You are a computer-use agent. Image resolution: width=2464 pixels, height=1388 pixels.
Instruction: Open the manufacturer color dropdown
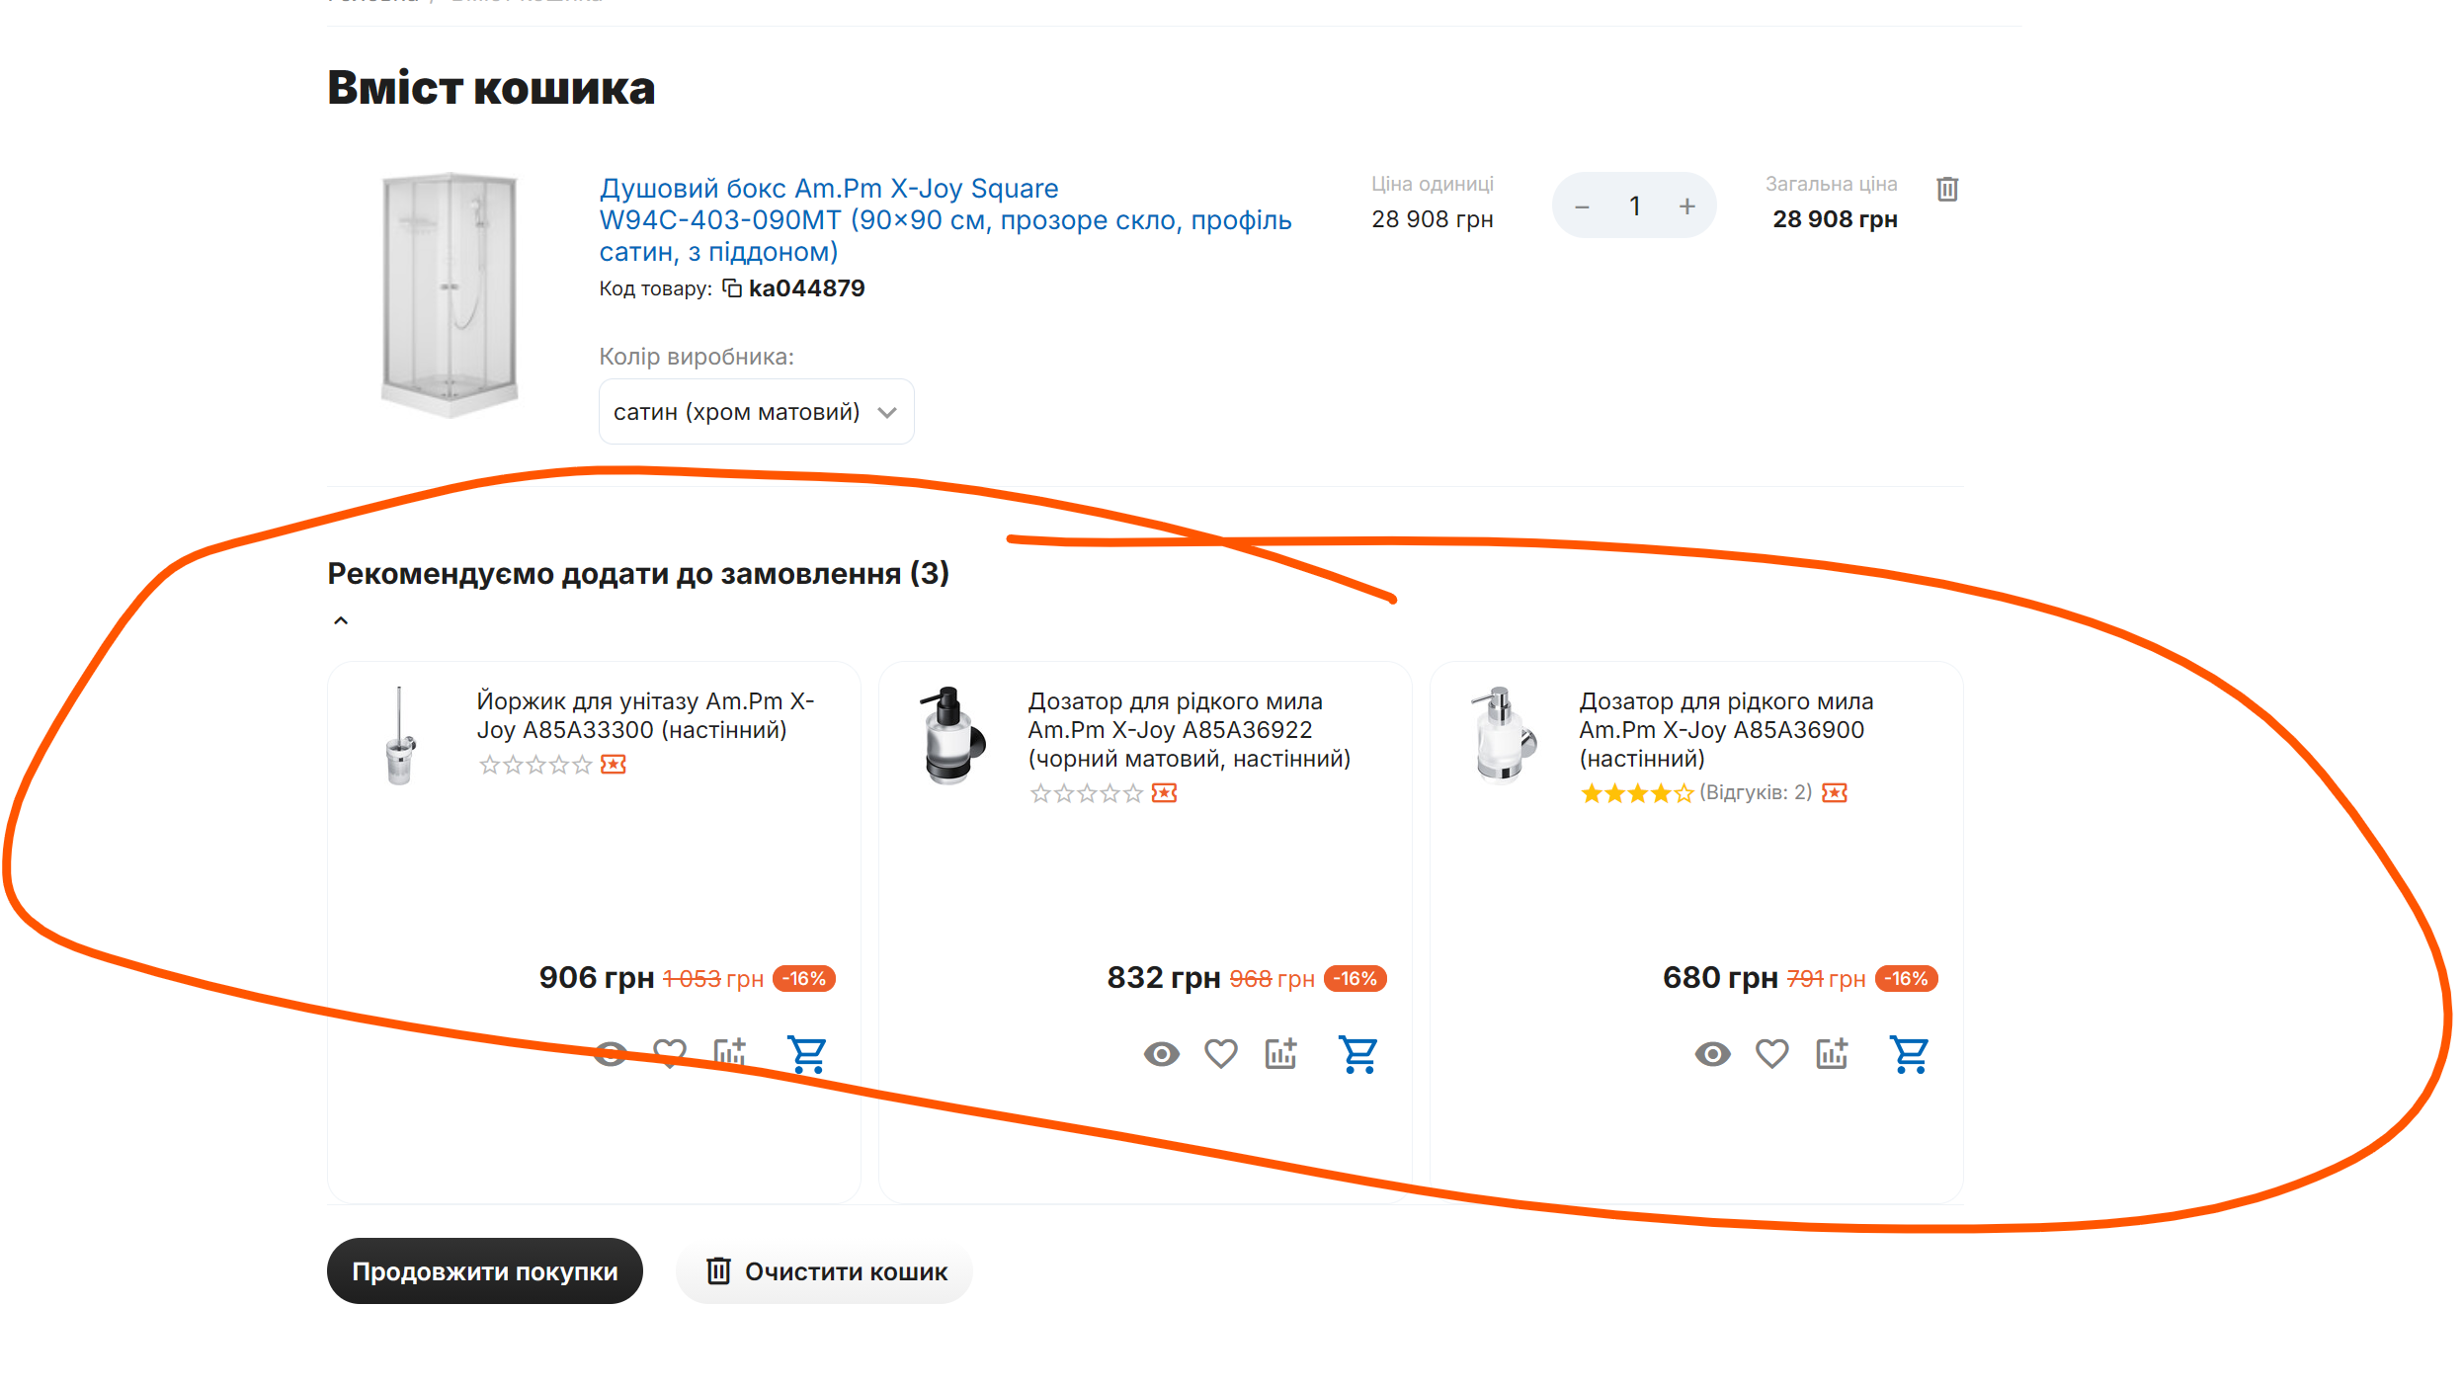tap(756, 412)
